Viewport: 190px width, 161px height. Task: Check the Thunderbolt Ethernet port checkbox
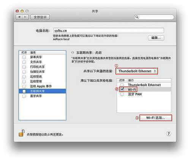(x=122, y=84)
